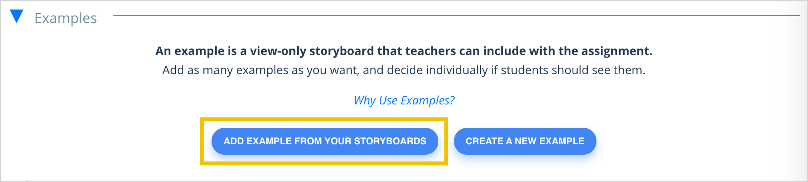Hide Examples panel via its arrow icon
Viewport: 808px width, 182px height.
[17, 16]
